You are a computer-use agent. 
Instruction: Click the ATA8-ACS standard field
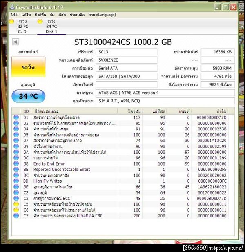(165, 93)
